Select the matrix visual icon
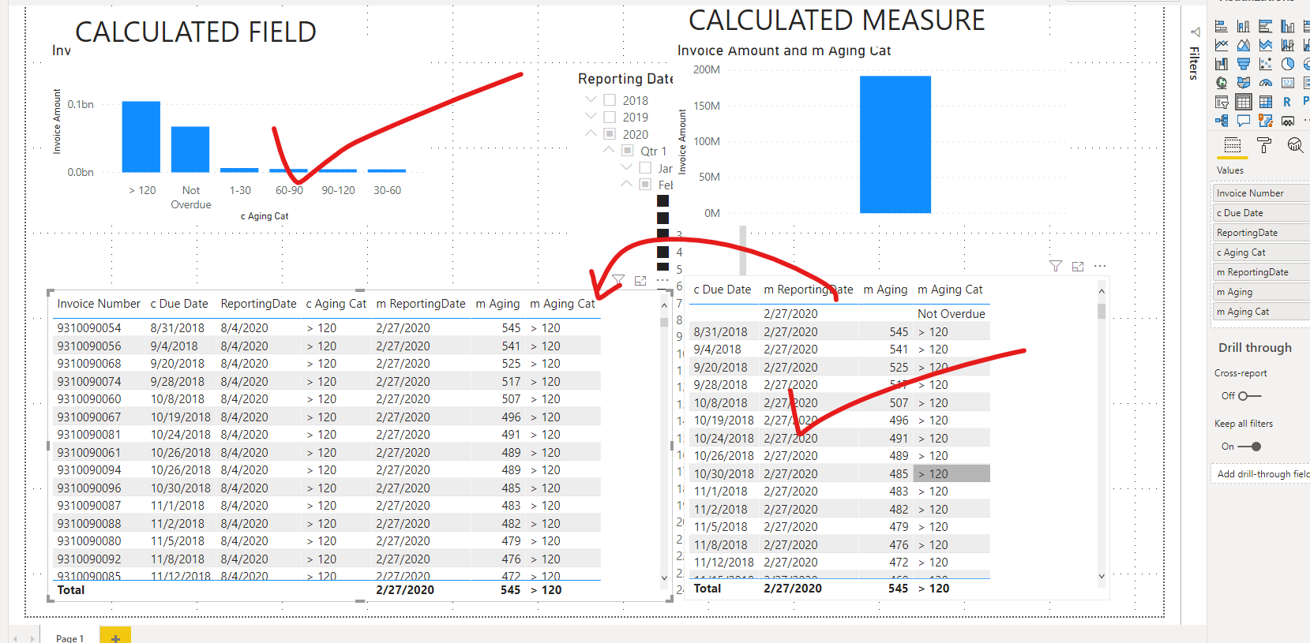 (x=1266, y=102)
